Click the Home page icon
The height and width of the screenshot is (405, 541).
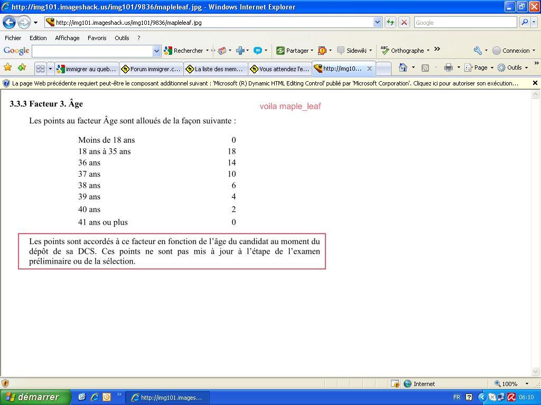[x=403, y=67]
